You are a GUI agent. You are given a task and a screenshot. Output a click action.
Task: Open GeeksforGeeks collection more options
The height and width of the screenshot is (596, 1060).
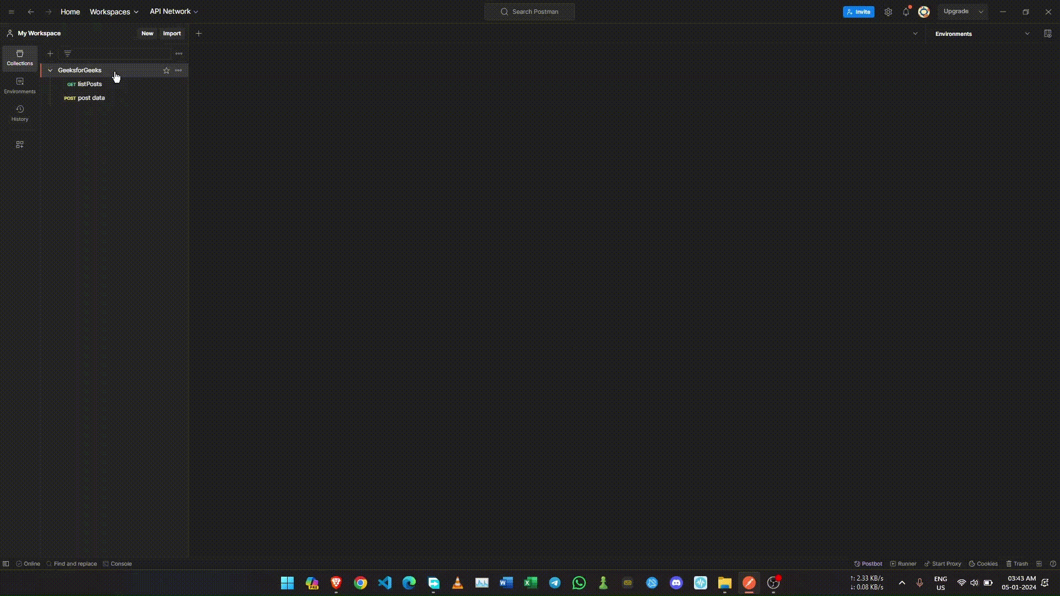pos(178,71)
